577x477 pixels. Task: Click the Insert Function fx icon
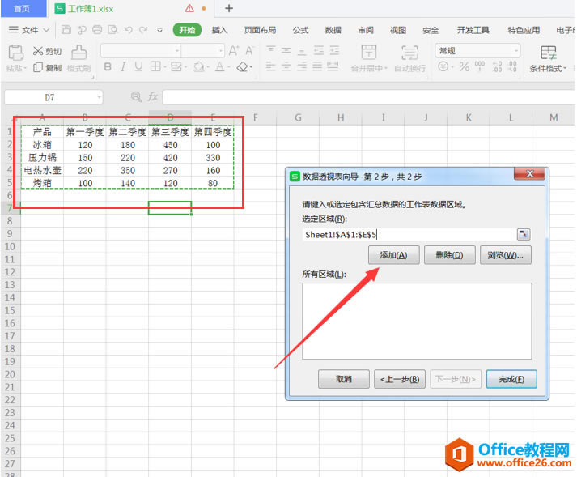[x=153, y=97]
